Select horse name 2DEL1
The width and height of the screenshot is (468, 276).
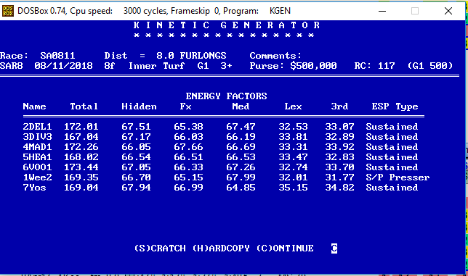pos(37,127)
